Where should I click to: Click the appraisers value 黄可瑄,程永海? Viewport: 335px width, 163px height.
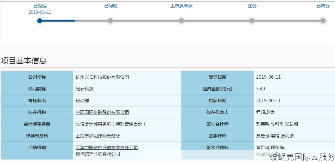click(270, 147)
